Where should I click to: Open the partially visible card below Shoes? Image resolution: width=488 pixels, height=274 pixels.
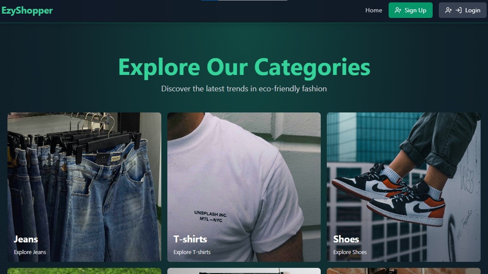point(404,271)
